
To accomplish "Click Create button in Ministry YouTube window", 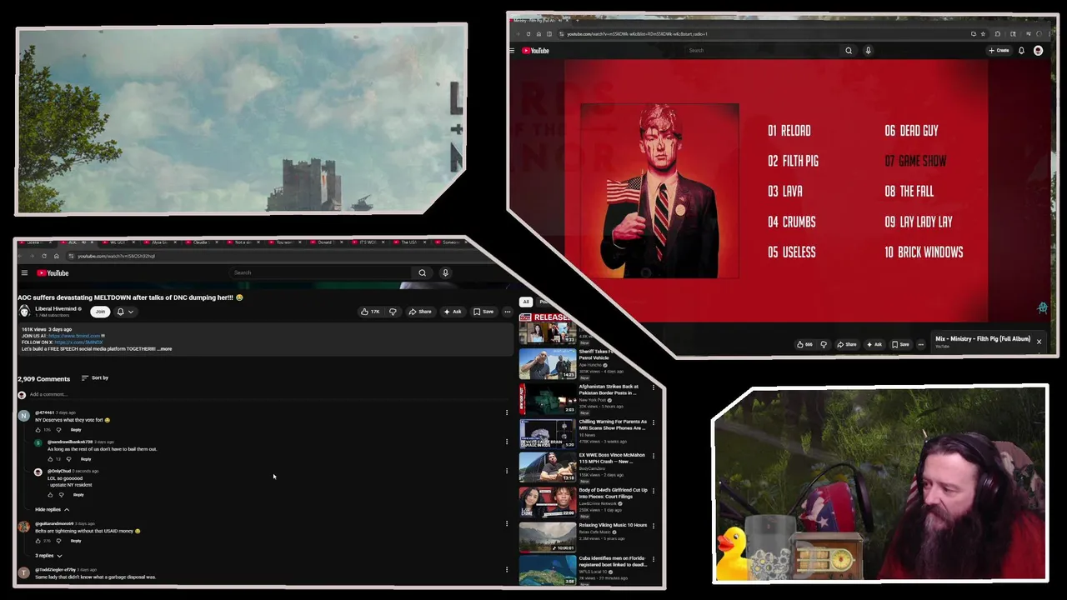I will [999, 51].
